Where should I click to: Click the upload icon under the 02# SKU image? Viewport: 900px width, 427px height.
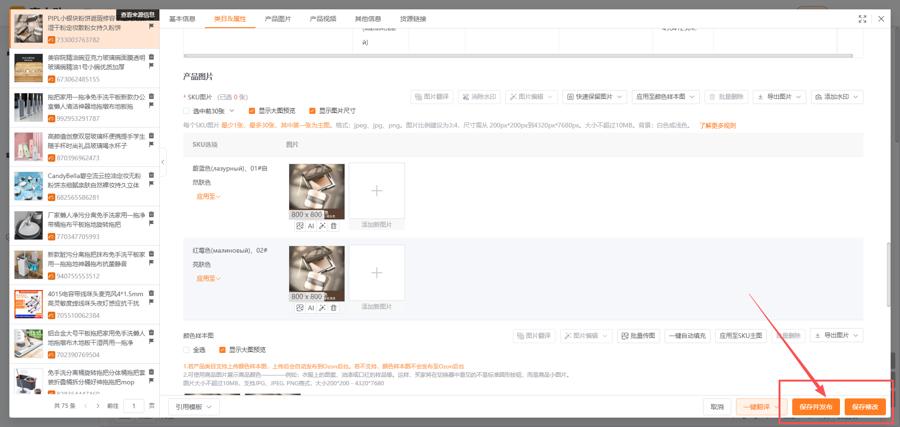point(300,308)
